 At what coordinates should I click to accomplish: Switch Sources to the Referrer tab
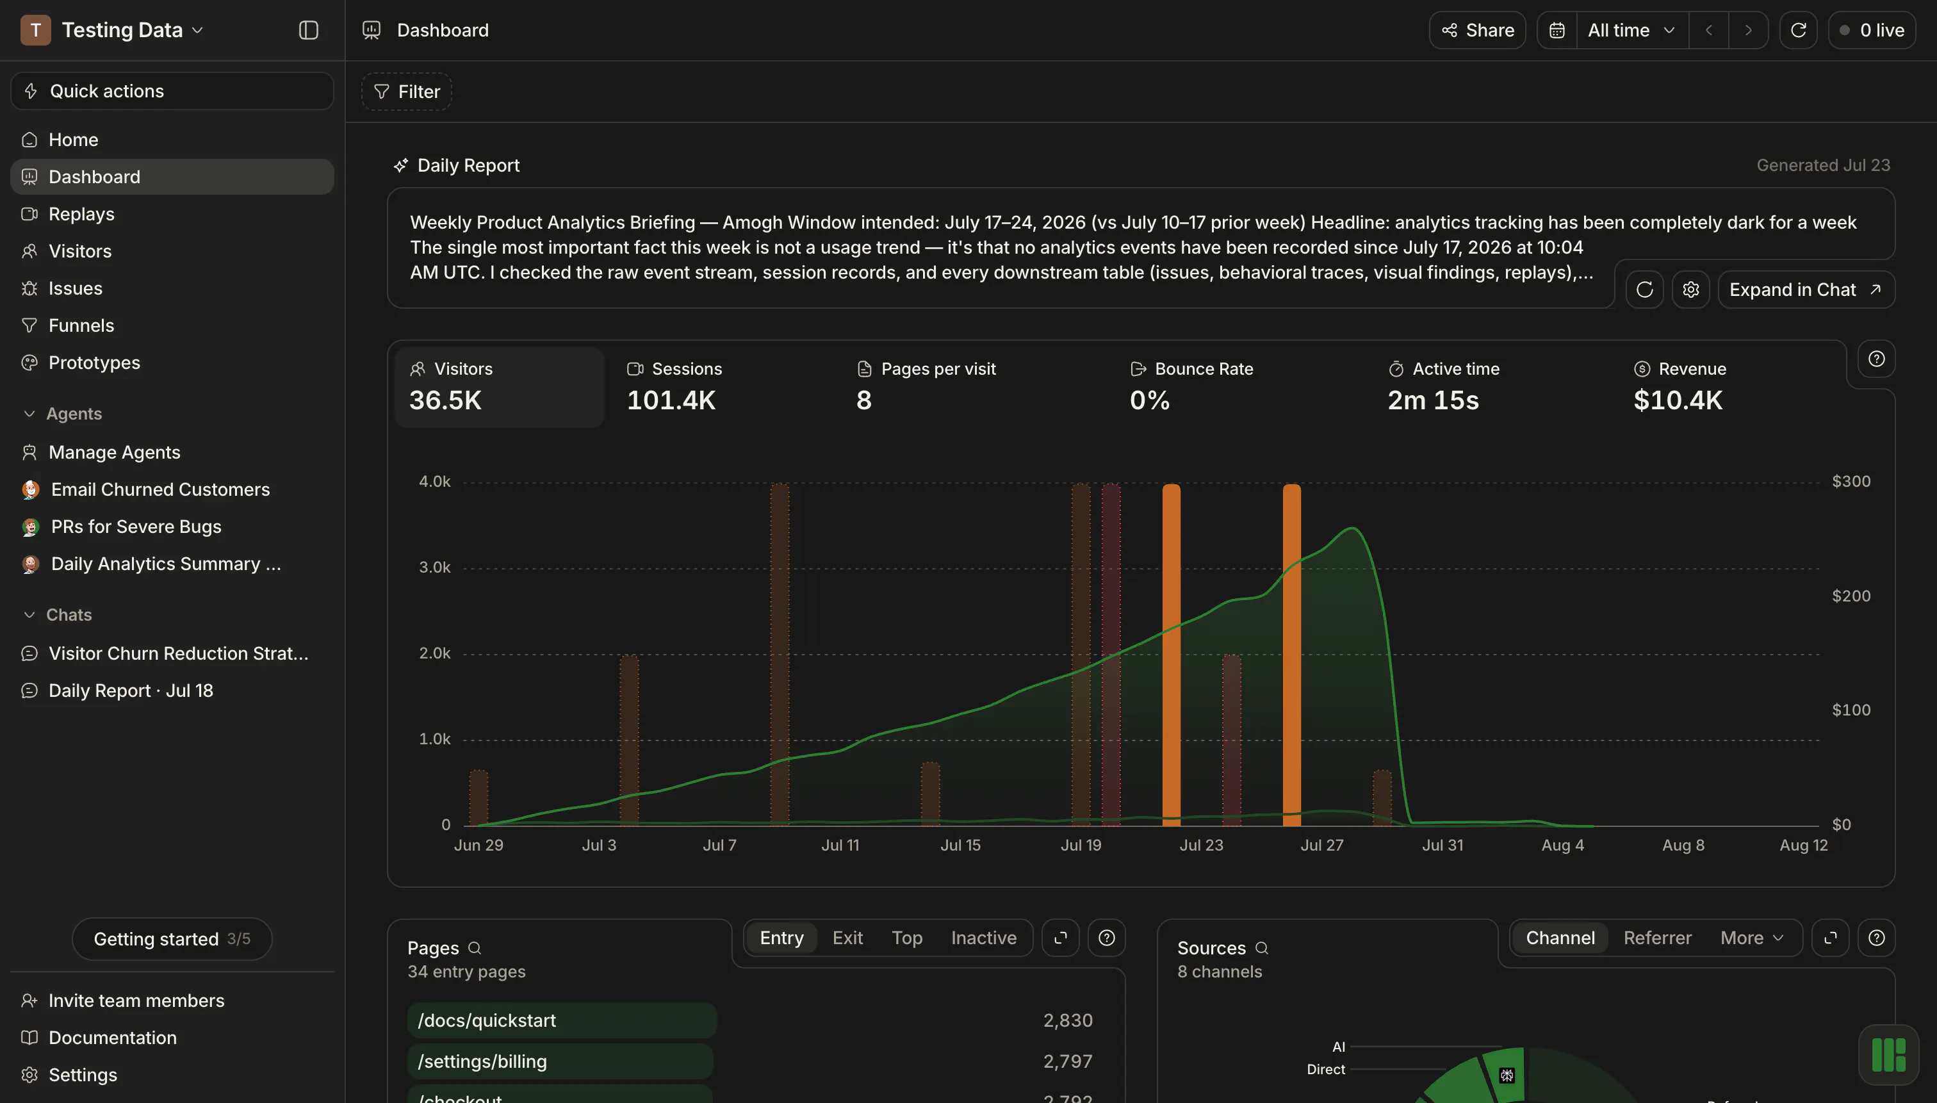pos(1656,938)
